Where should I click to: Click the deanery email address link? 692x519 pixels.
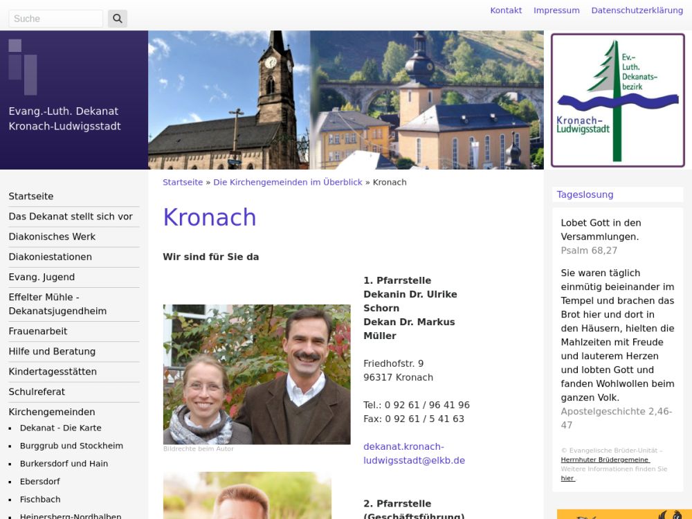click(x=414, y=453)
